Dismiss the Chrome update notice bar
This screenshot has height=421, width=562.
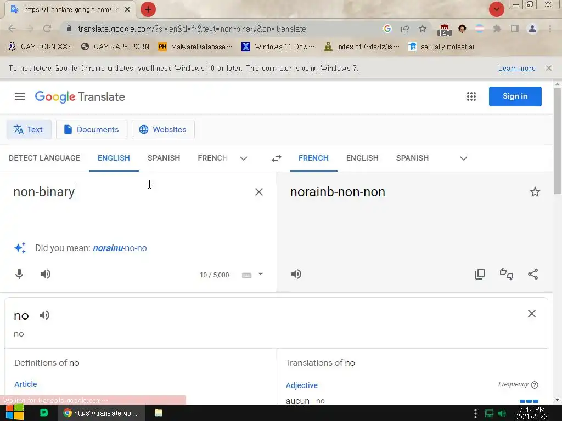pyautogui.click(x=548, y=68)
